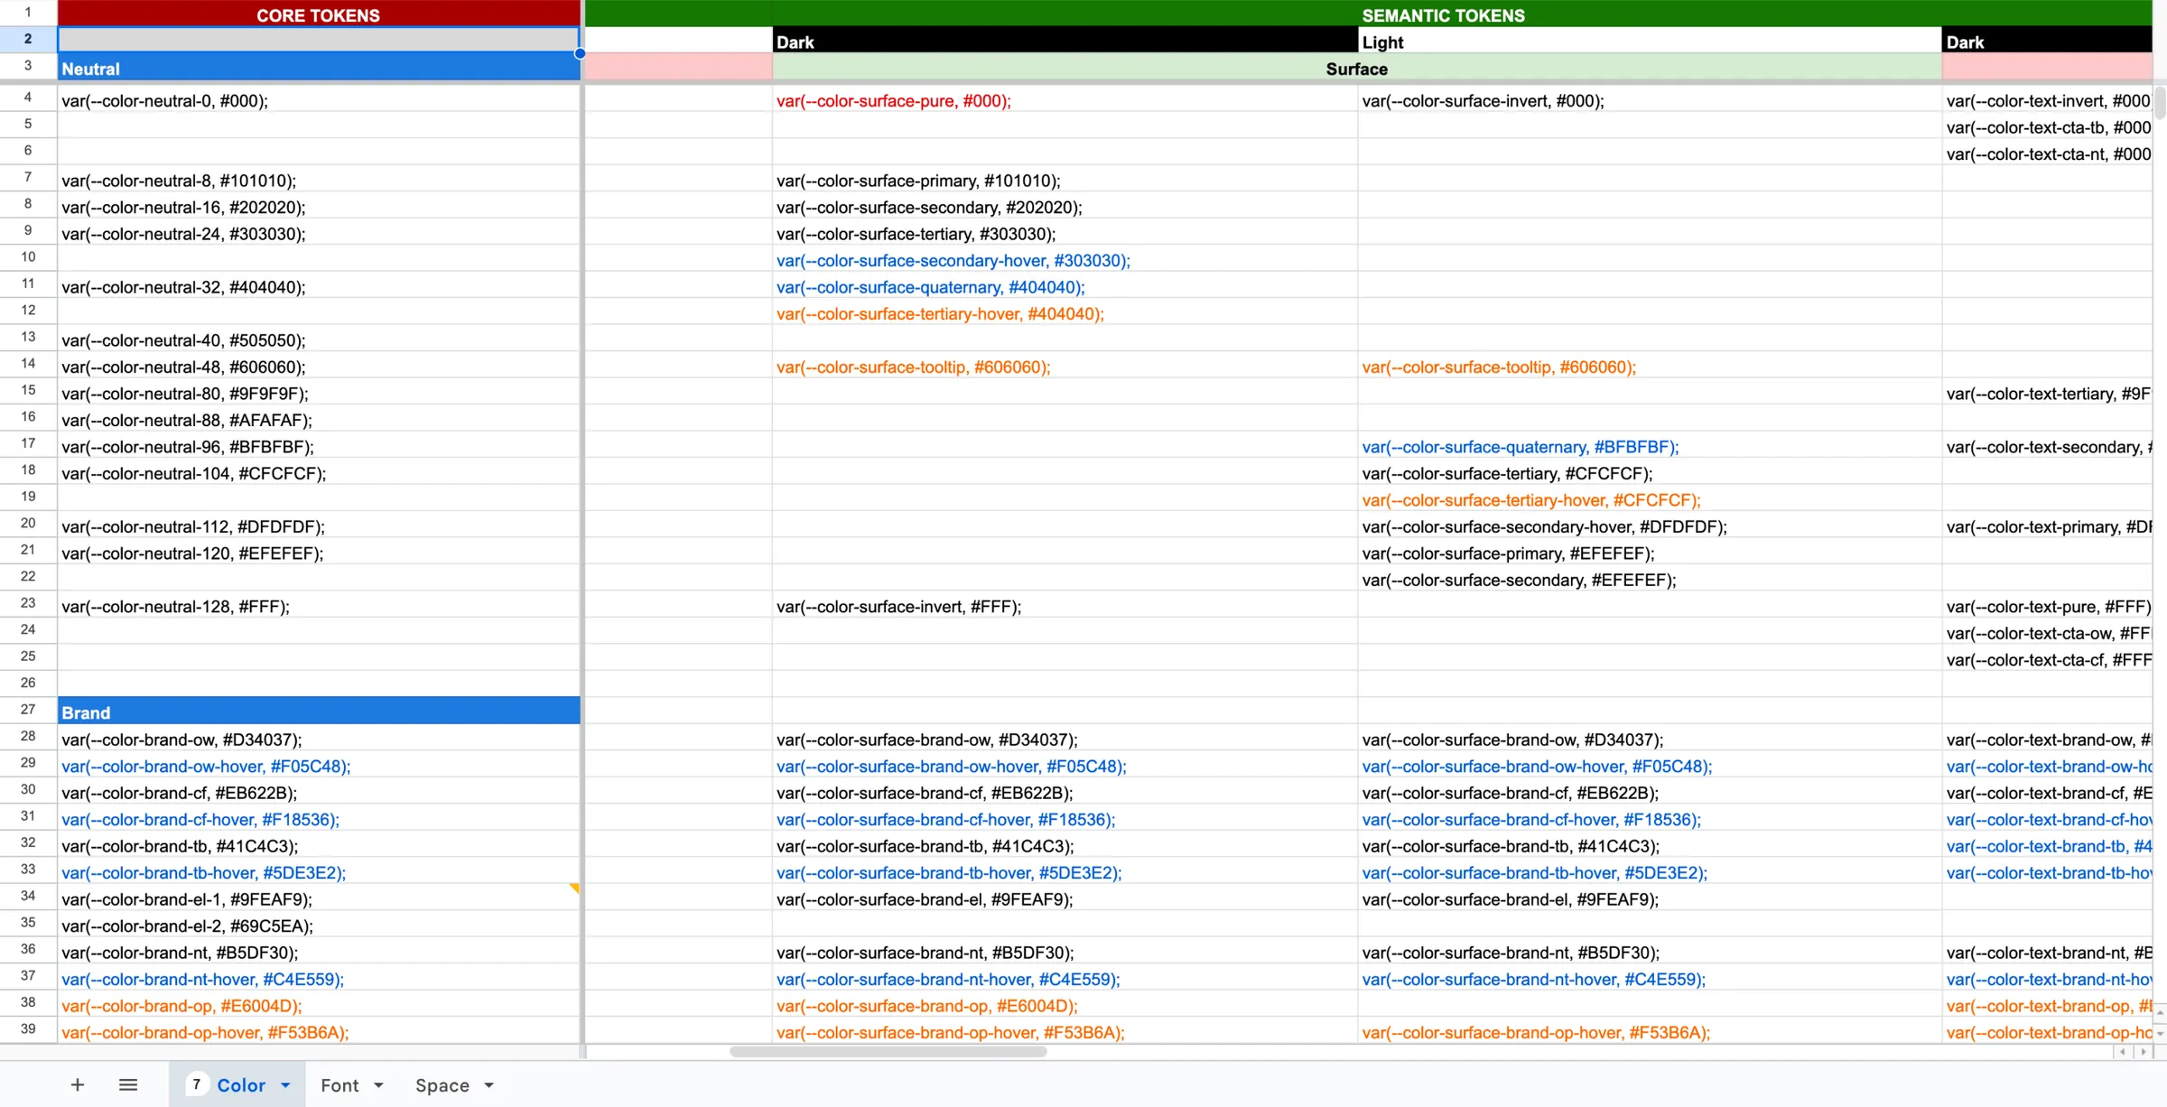Add a new sheet with plus icon
This screenshot has width=2167, height=1107.
click(x=78, y=1084)
